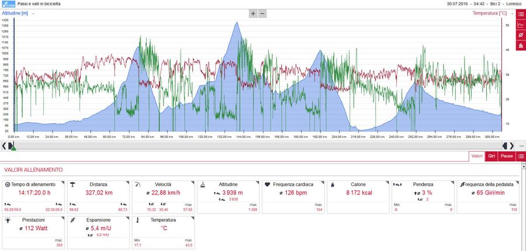Expand corner triangle of Pendenza card
The height and width of the screenshot is (251, 526).
pyautogui.click(x=452, y=182)
